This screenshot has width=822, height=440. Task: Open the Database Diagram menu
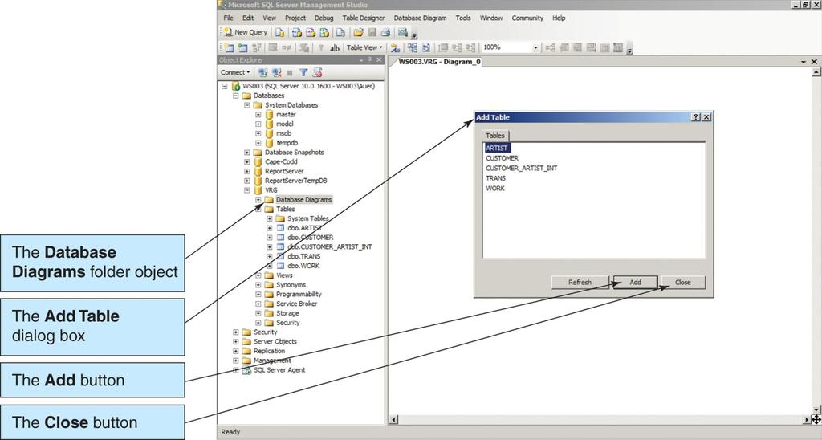420,18
